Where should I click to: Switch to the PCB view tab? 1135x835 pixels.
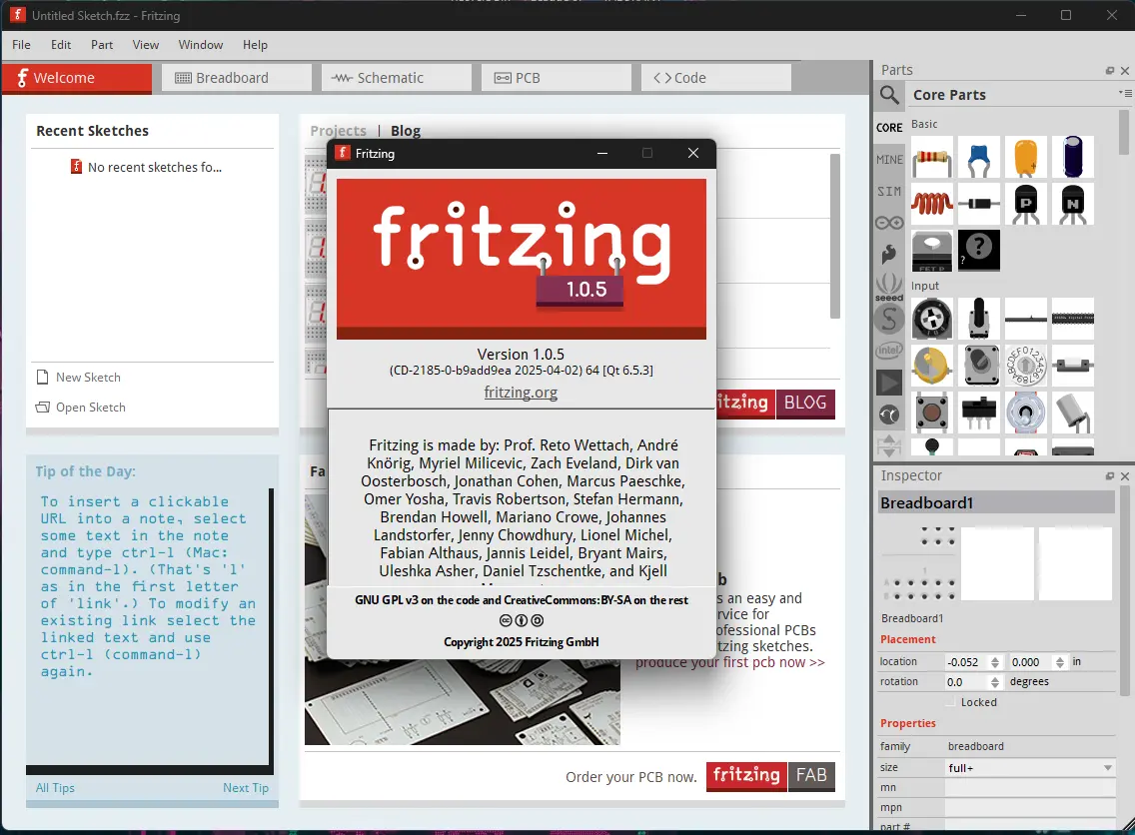coord(557,78)
